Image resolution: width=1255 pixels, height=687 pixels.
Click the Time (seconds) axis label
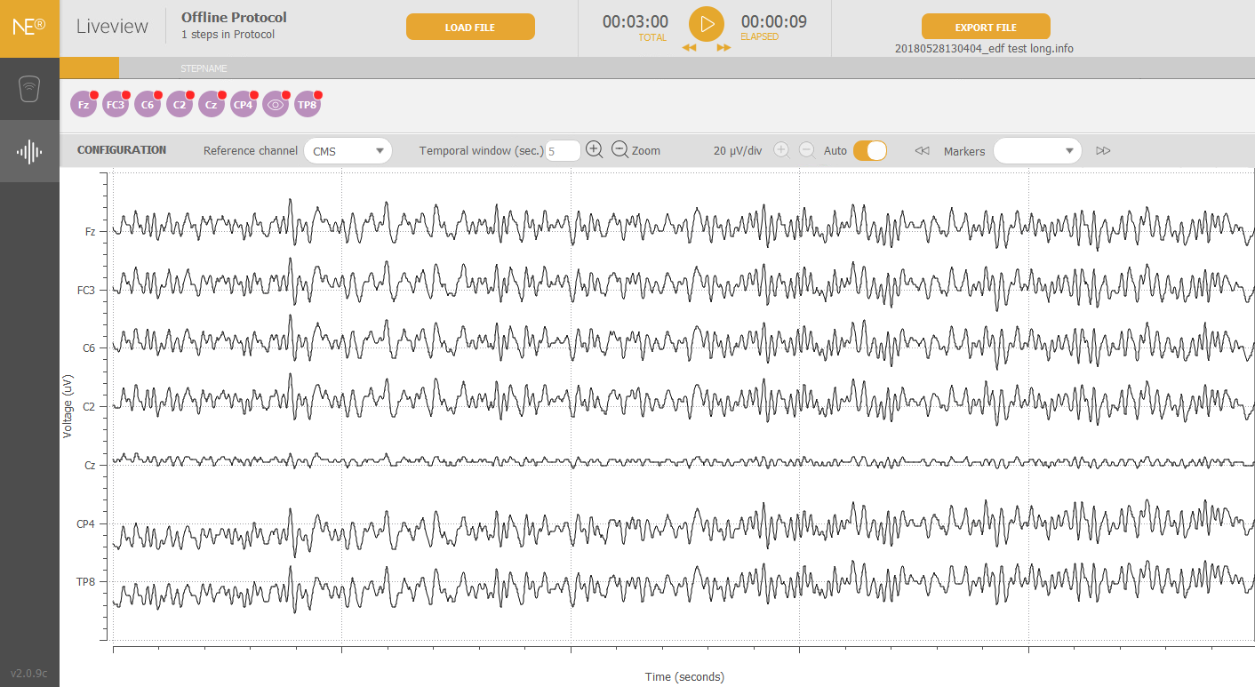tap(684, 677)
